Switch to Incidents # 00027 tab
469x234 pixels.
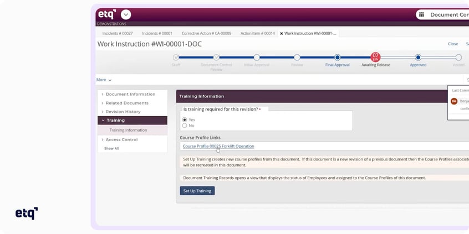tap(118, 33)
